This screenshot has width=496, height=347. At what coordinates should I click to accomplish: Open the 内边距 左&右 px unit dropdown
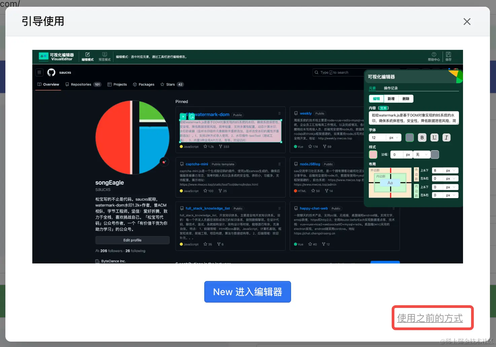coord(451,195)
